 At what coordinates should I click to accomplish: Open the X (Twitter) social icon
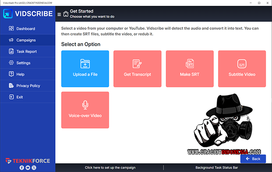pos(34,167)
